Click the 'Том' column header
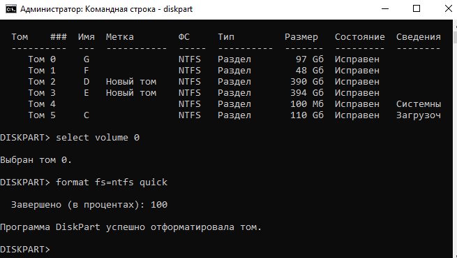The width and height of the screenshot is (457, 258). [20, 37]
